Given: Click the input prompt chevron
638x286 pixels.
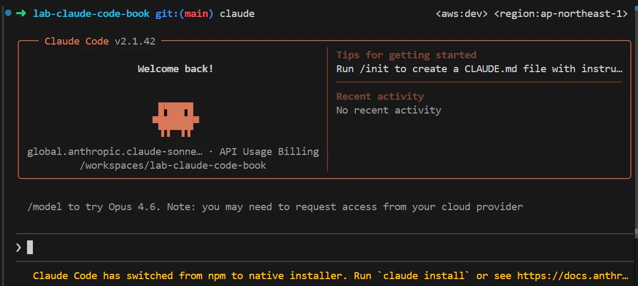Looking at the screenshot, I should click(19, 247).
